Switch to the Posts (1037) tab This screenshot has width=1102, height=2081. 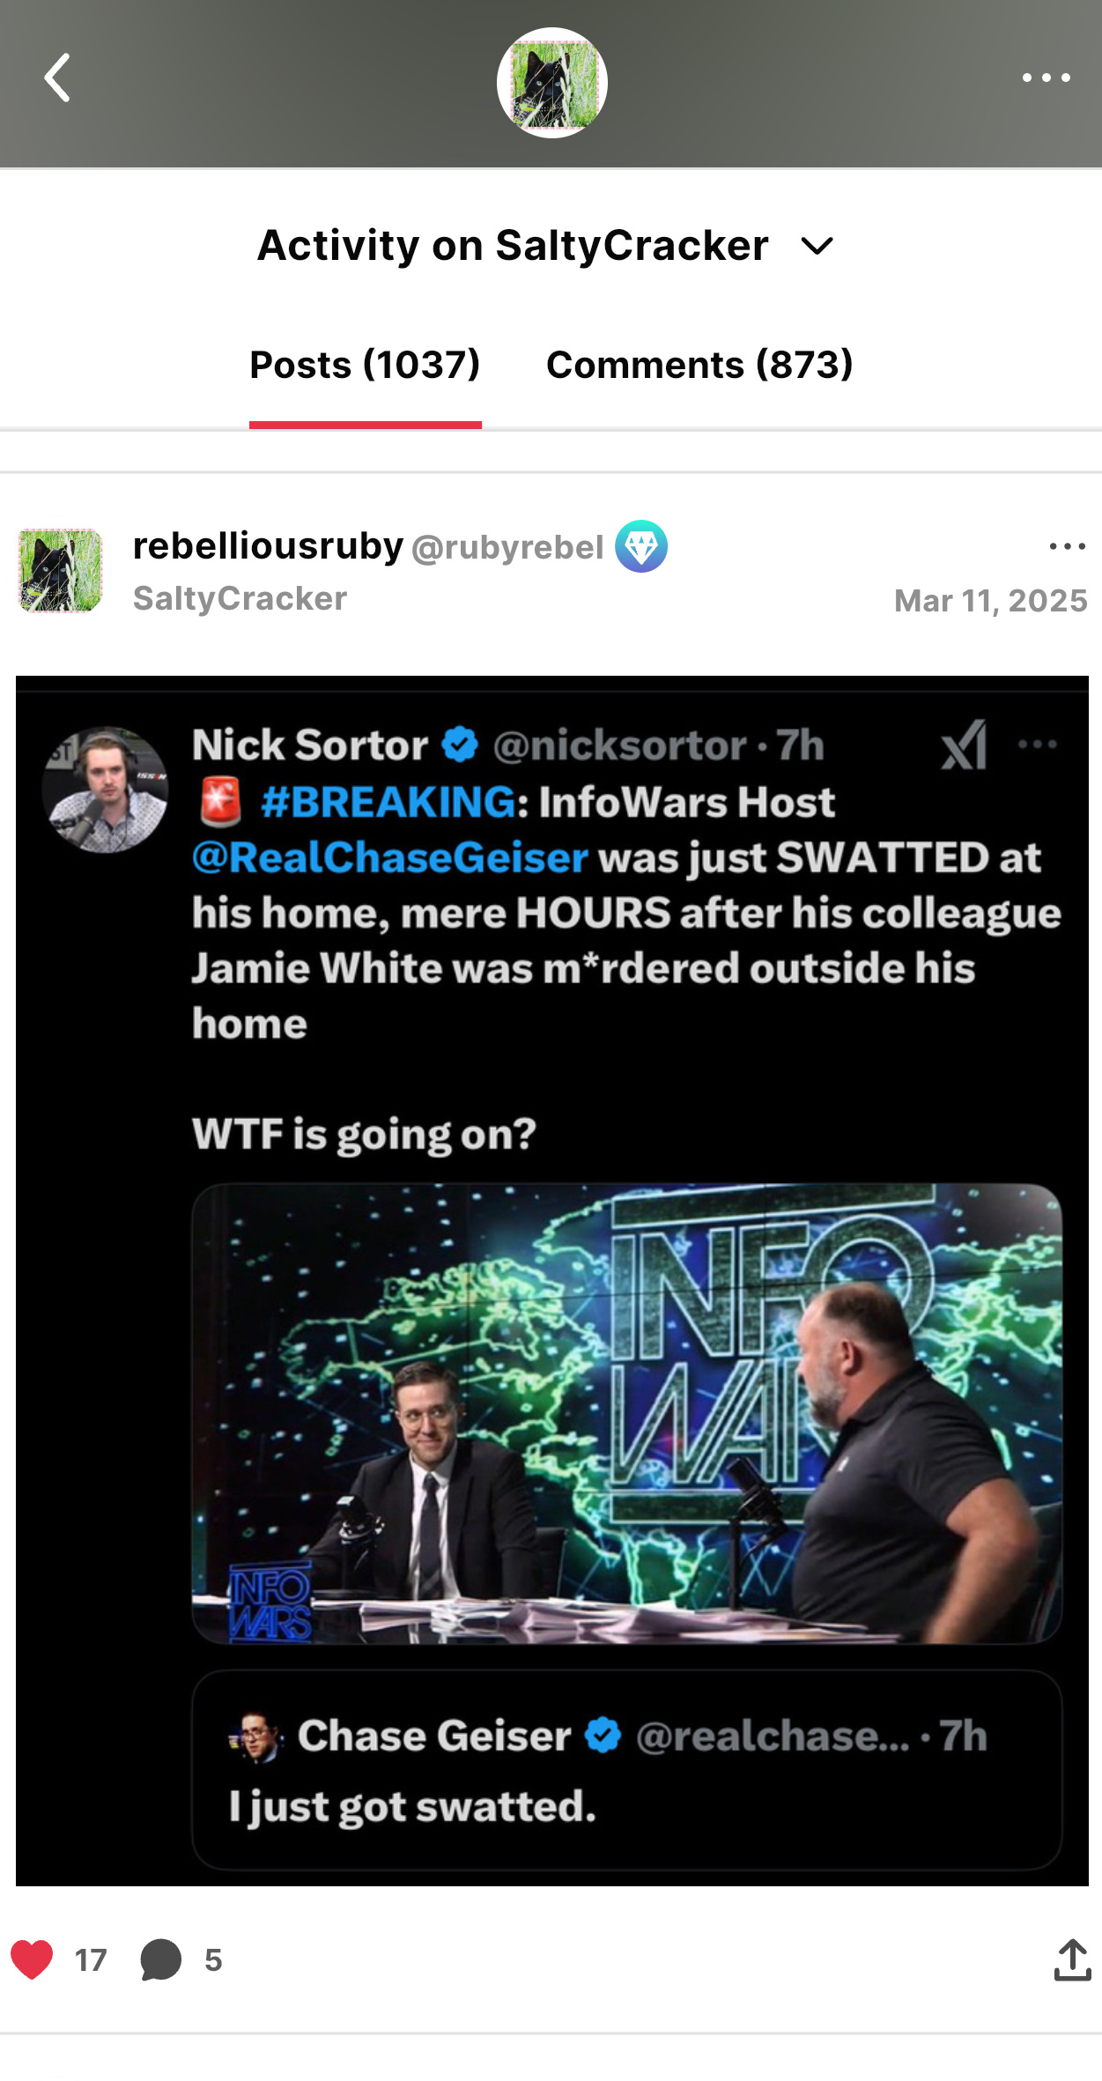[365, 365]
